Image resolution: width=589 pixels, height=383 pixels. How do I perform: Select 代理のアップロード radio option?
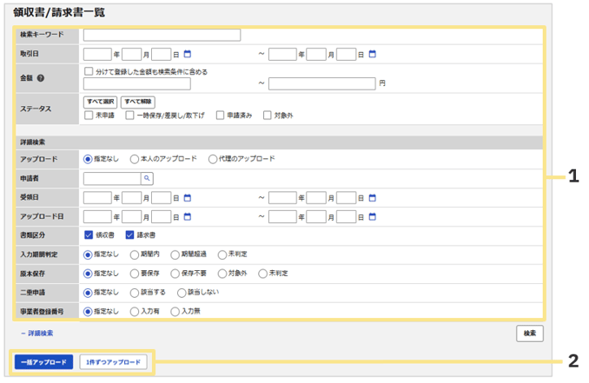coord(213,159)
